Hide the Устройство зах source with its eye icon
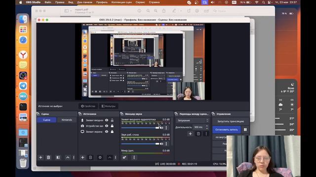The height and width of the screenshot is (177, 316). pos(107,126)
